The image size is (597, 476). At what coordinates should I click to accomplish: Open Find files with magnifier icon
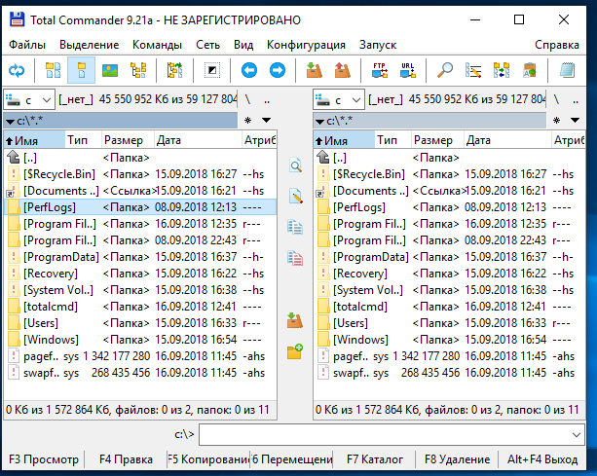[445, 70]
